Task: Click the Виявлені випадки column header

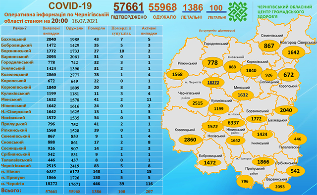Action: [51, 31]
